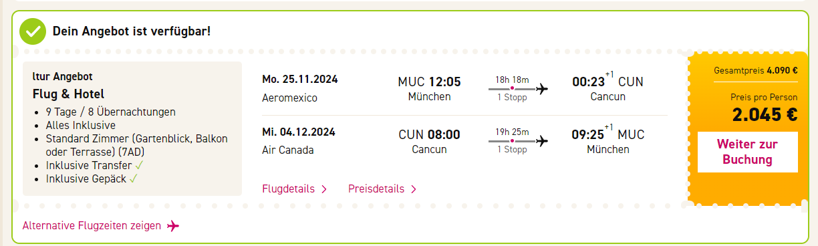Click the outbound 1 Stopp dot marker
The image size is (818, 246).
tap(512, 89)
